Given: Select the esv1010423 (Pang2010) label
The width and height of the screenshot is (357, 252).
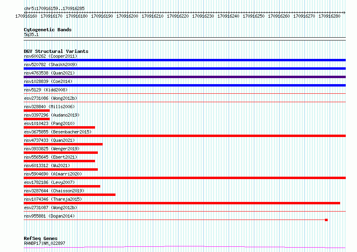Looking at the screenshot, I should [x=49, y=123].
